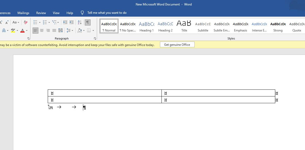Justify paragraph text
Screen dimensions: 305x150
click(54, 30)
